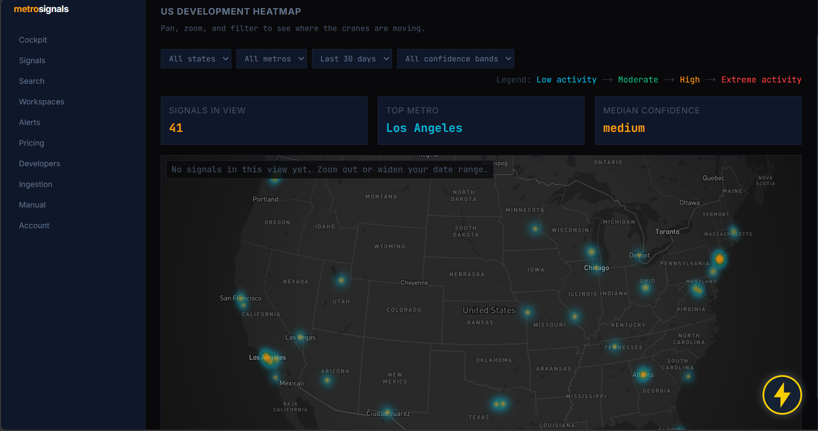Open the Developers link in sidebar
Viewport: 818px width, 431px height.
[x=40, y=164]
